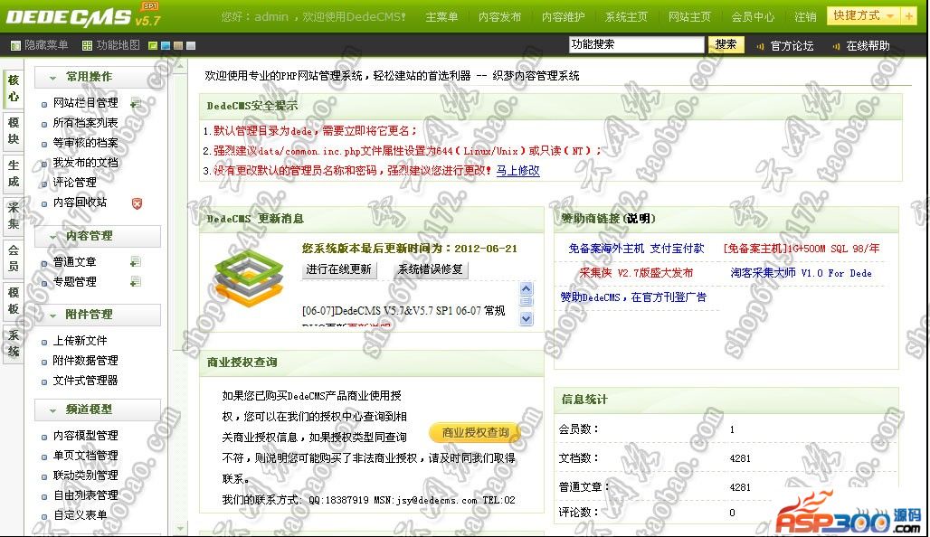Collapse the 频道模型 section
The image size is (930, 537).
click(98, 410)
